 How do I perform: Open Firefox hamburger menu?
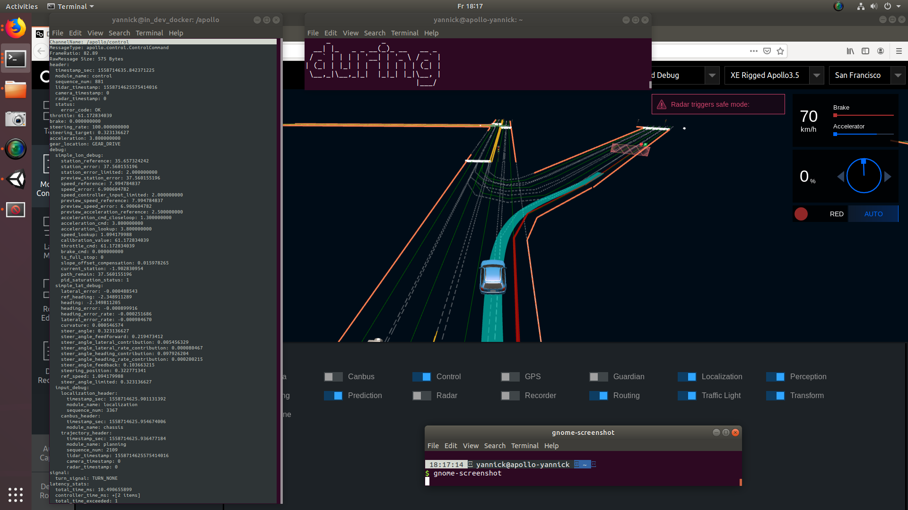pos(899,51)
